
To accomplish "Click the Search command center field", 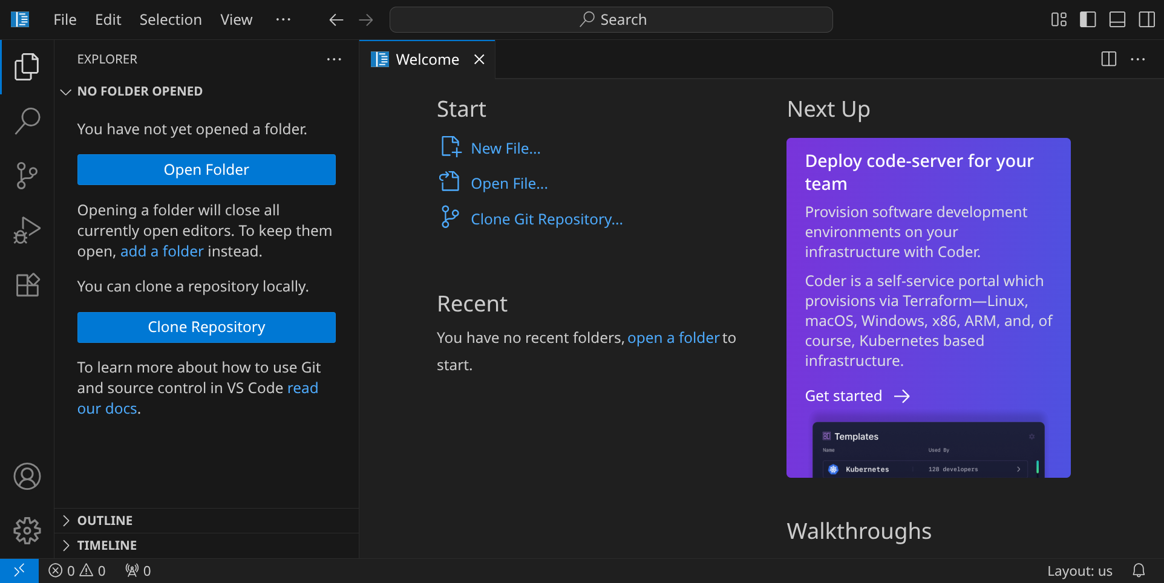I will click(x=611, y=20).
